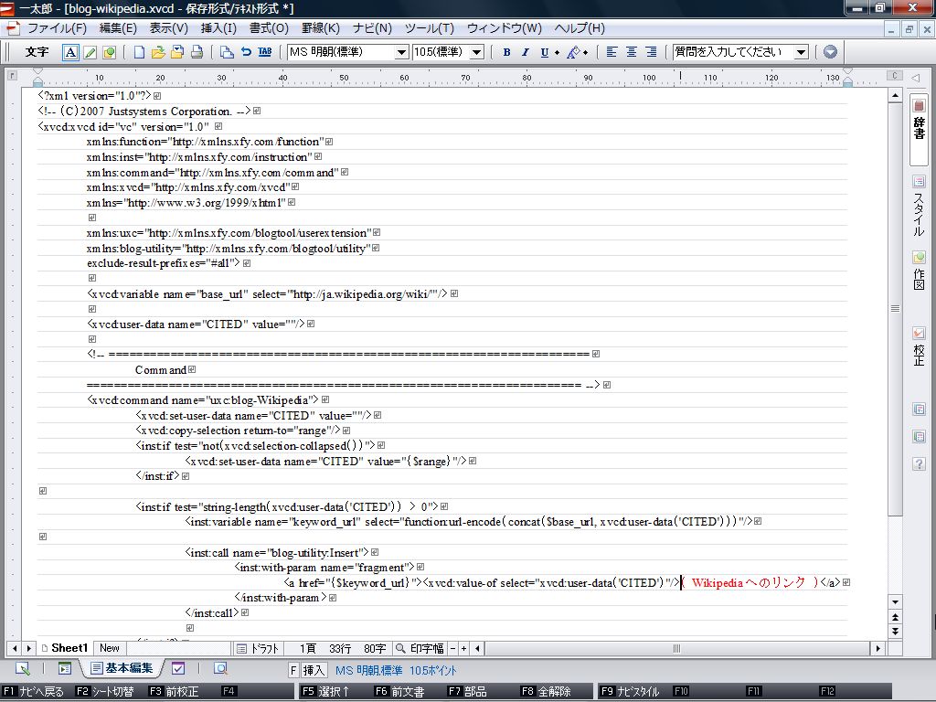Click the help question input field
This screenshot has width=936, height=702.
click(734, 52)
